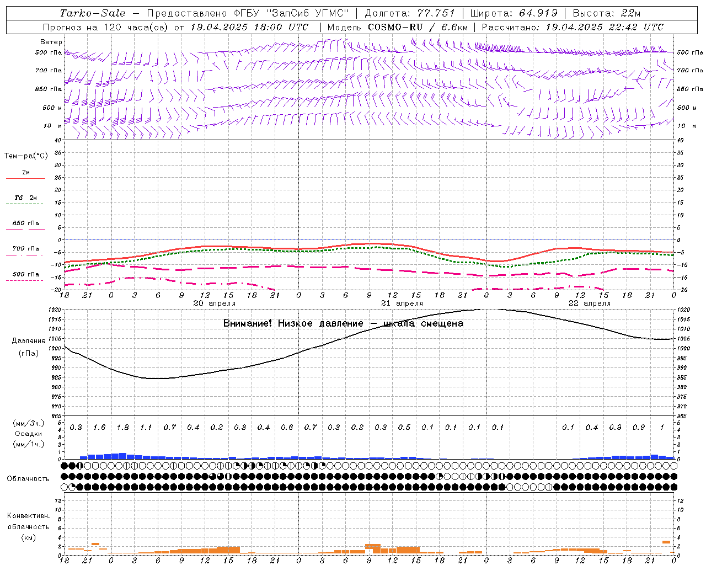Select the longitude value 'Долгота: 77.751'
The height and width of the screenshot is (565, 706).
click(410, 13)
